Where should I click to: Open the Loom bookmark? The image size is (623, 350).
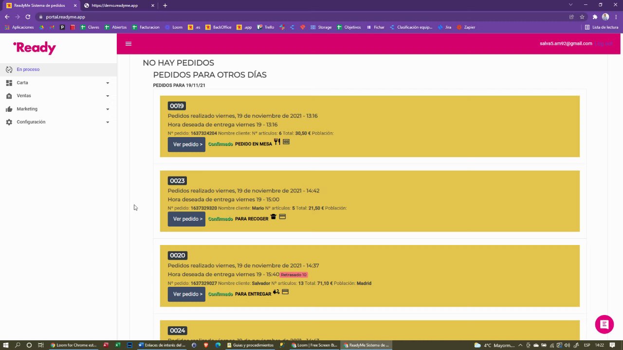point(174,27)
